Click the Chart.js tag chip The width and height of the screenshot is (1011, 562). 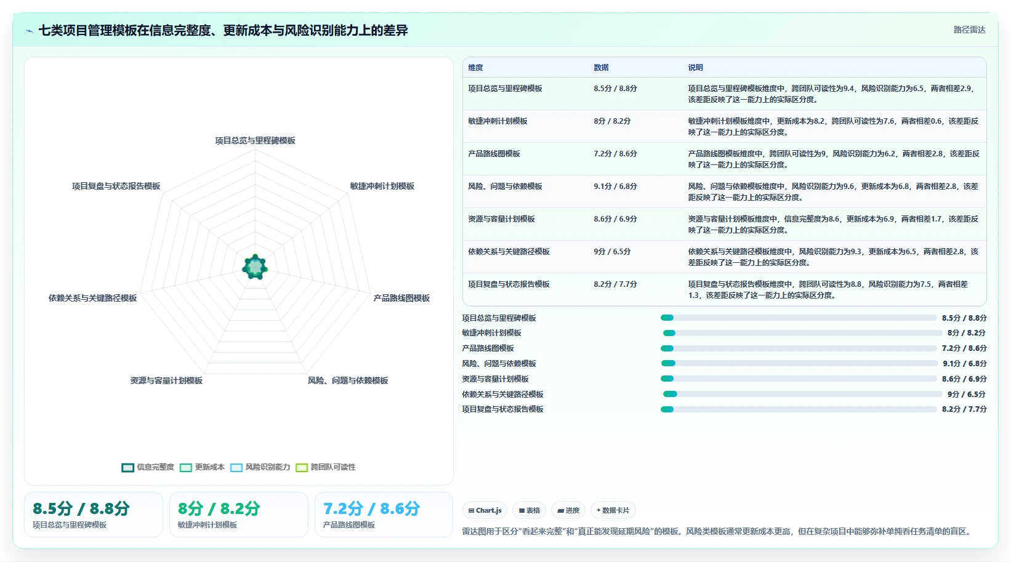click(x=485, y=510)
